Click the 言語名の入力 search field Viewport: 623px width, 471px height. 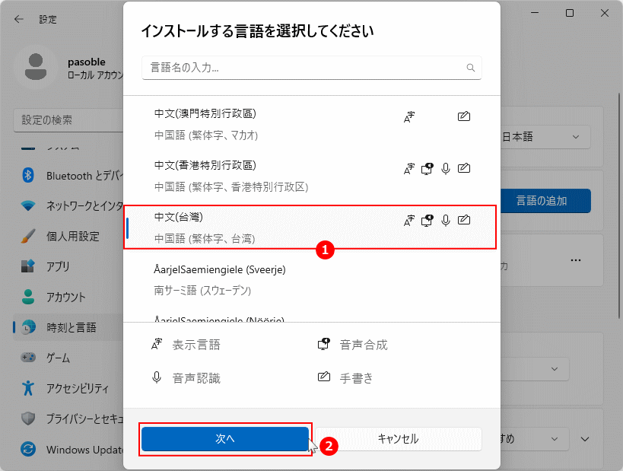coord(312,68)
